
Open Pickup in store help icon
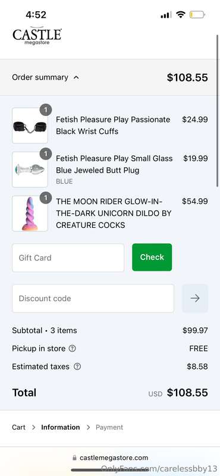point(72,349)
